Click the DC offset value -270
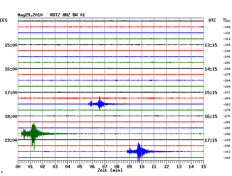The image size is (232, 176). [227, 116]
